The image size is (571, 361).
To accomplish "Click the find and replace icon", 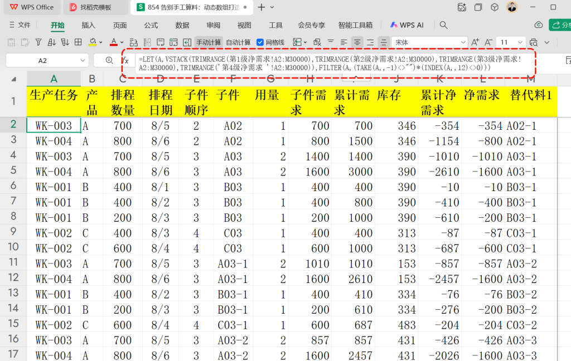I will pyautogui.click(x=534, y=42).
